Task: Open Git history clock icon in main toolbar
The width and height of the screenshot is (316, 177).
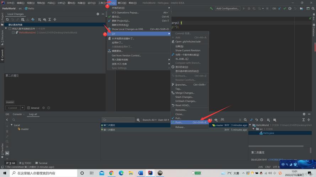Action: (290, 8)
